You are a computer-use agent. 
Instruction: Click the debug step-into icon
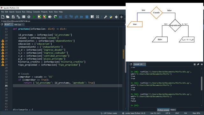tap(71, 17)
